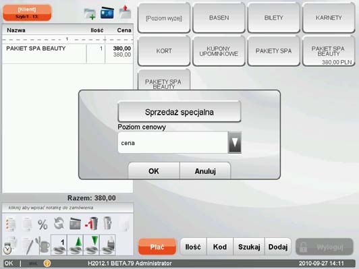Open the PAKIETY SPA BEAUTY category tile
Screen dimensions: 359x269
(x=164, y=80)
